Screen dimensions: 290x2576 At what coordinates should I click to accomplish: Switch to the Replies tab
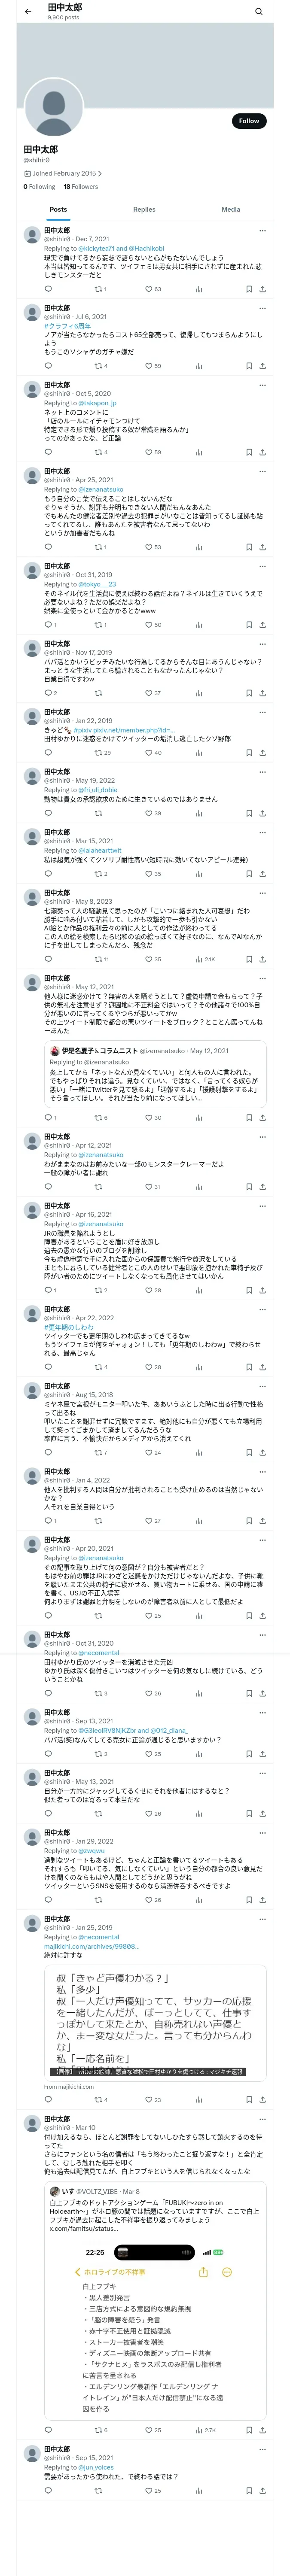(x=144, y=210)
